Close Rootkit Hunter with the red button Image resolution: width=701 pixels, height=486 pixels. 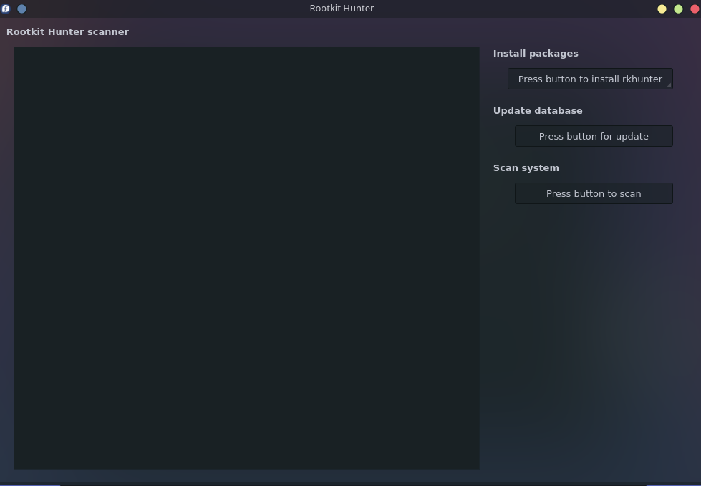pyautogui.click(x=695, y=9)
